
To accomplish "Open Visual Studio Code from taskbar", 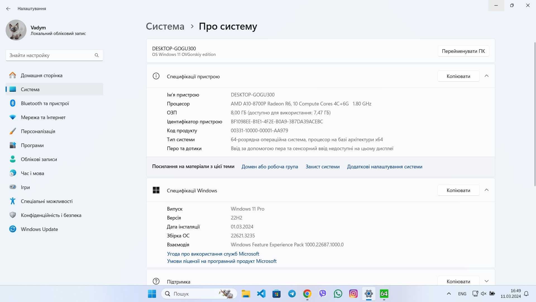I will click(x=261, y=294).
